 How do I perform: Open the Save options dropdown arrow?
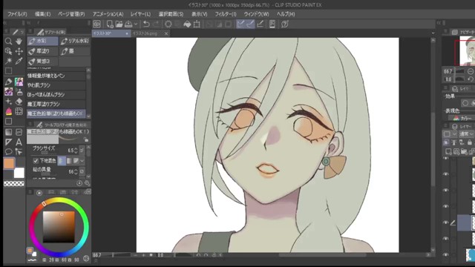point(136,24)
